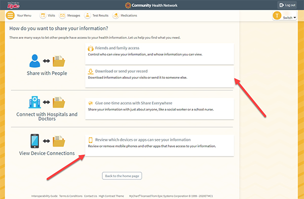Click the blue person icon

click(x=34, y=61)
